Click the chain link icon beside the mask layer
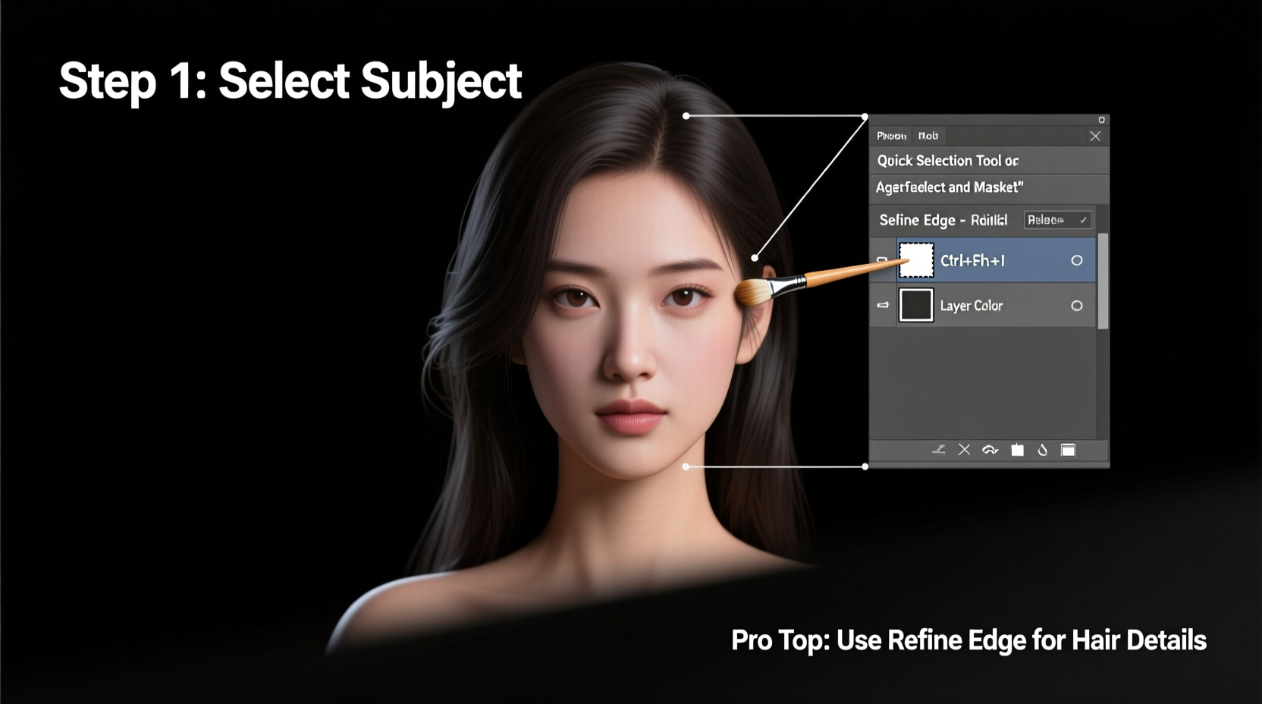 click(x=881, y=260)
